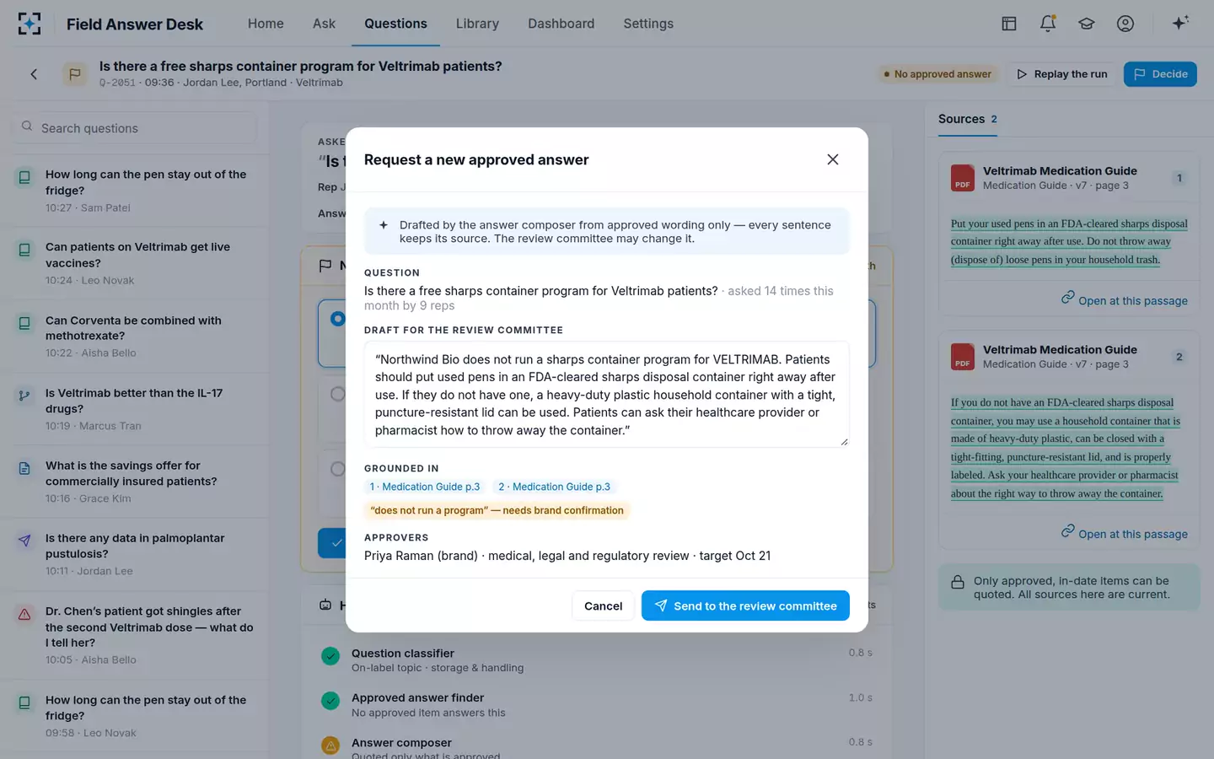Click the alert icon on Dr. Chen's patient question
The image size is (1214, 759).
point(24,614)
